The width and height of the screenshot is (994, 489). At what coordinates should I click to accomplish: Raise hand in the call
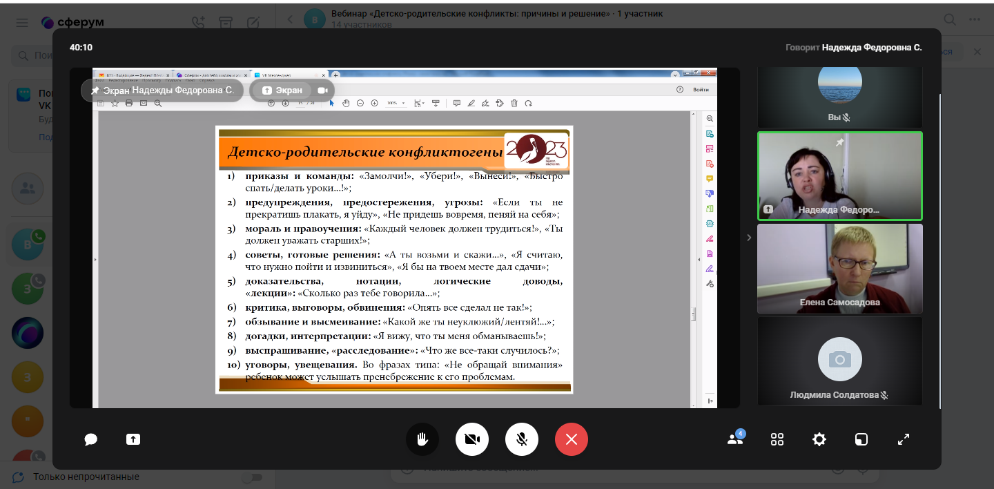[422, 439]
